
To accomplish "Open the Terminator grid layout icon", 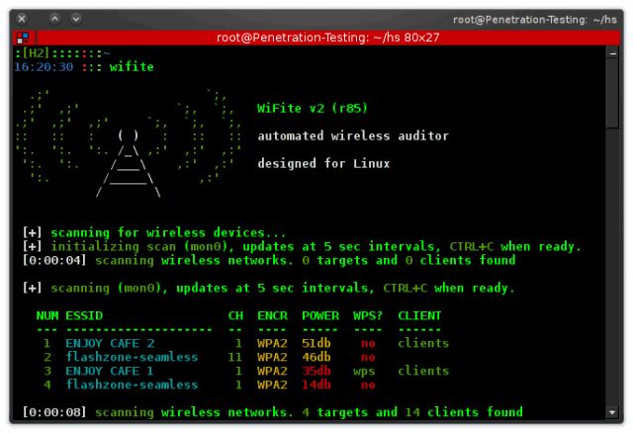I will [x=23, y=38].
